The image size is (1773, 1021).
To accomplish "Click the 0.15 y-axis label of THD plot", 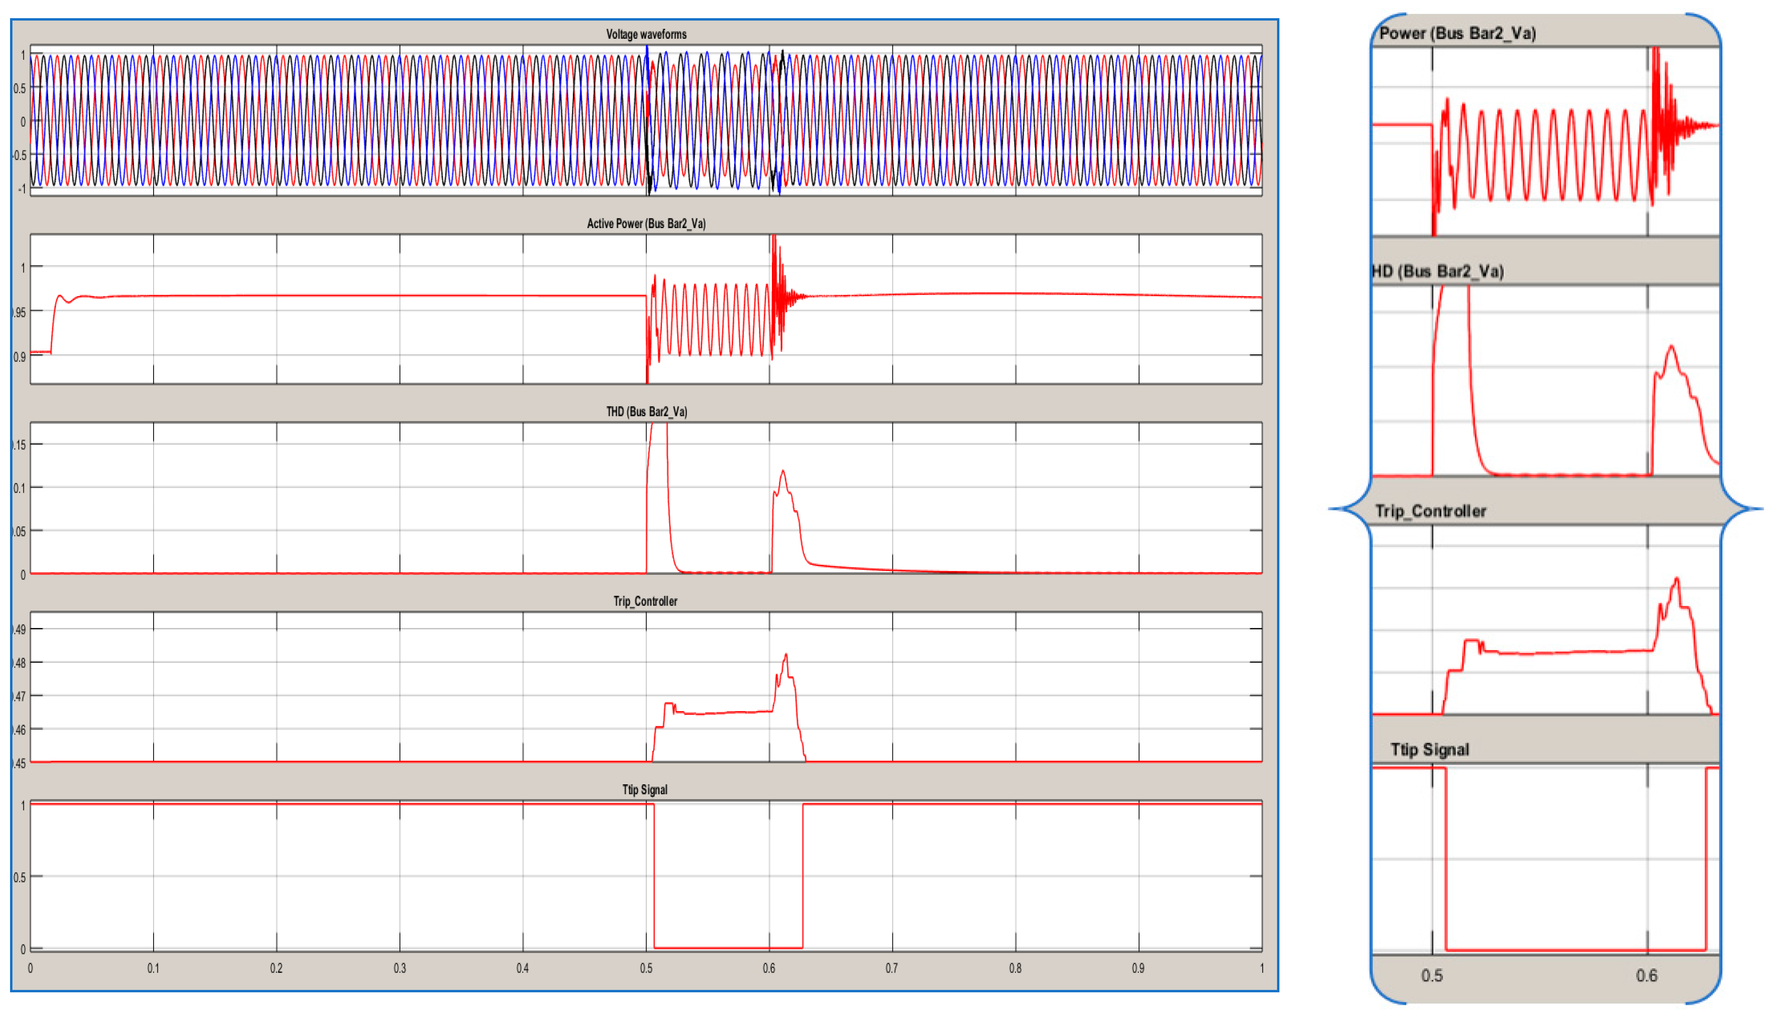I will [19, 445].
